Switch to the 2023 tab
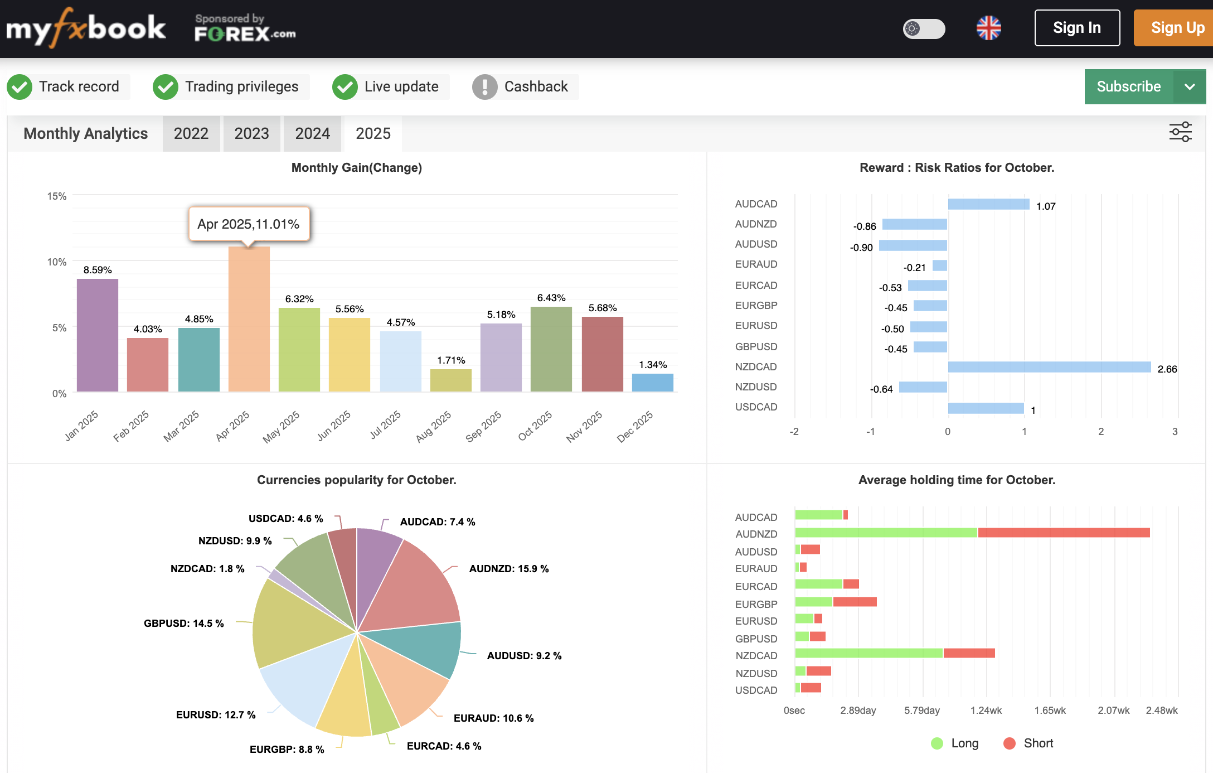This screenshot has height=773, width=1213. [x=252, y=133]
